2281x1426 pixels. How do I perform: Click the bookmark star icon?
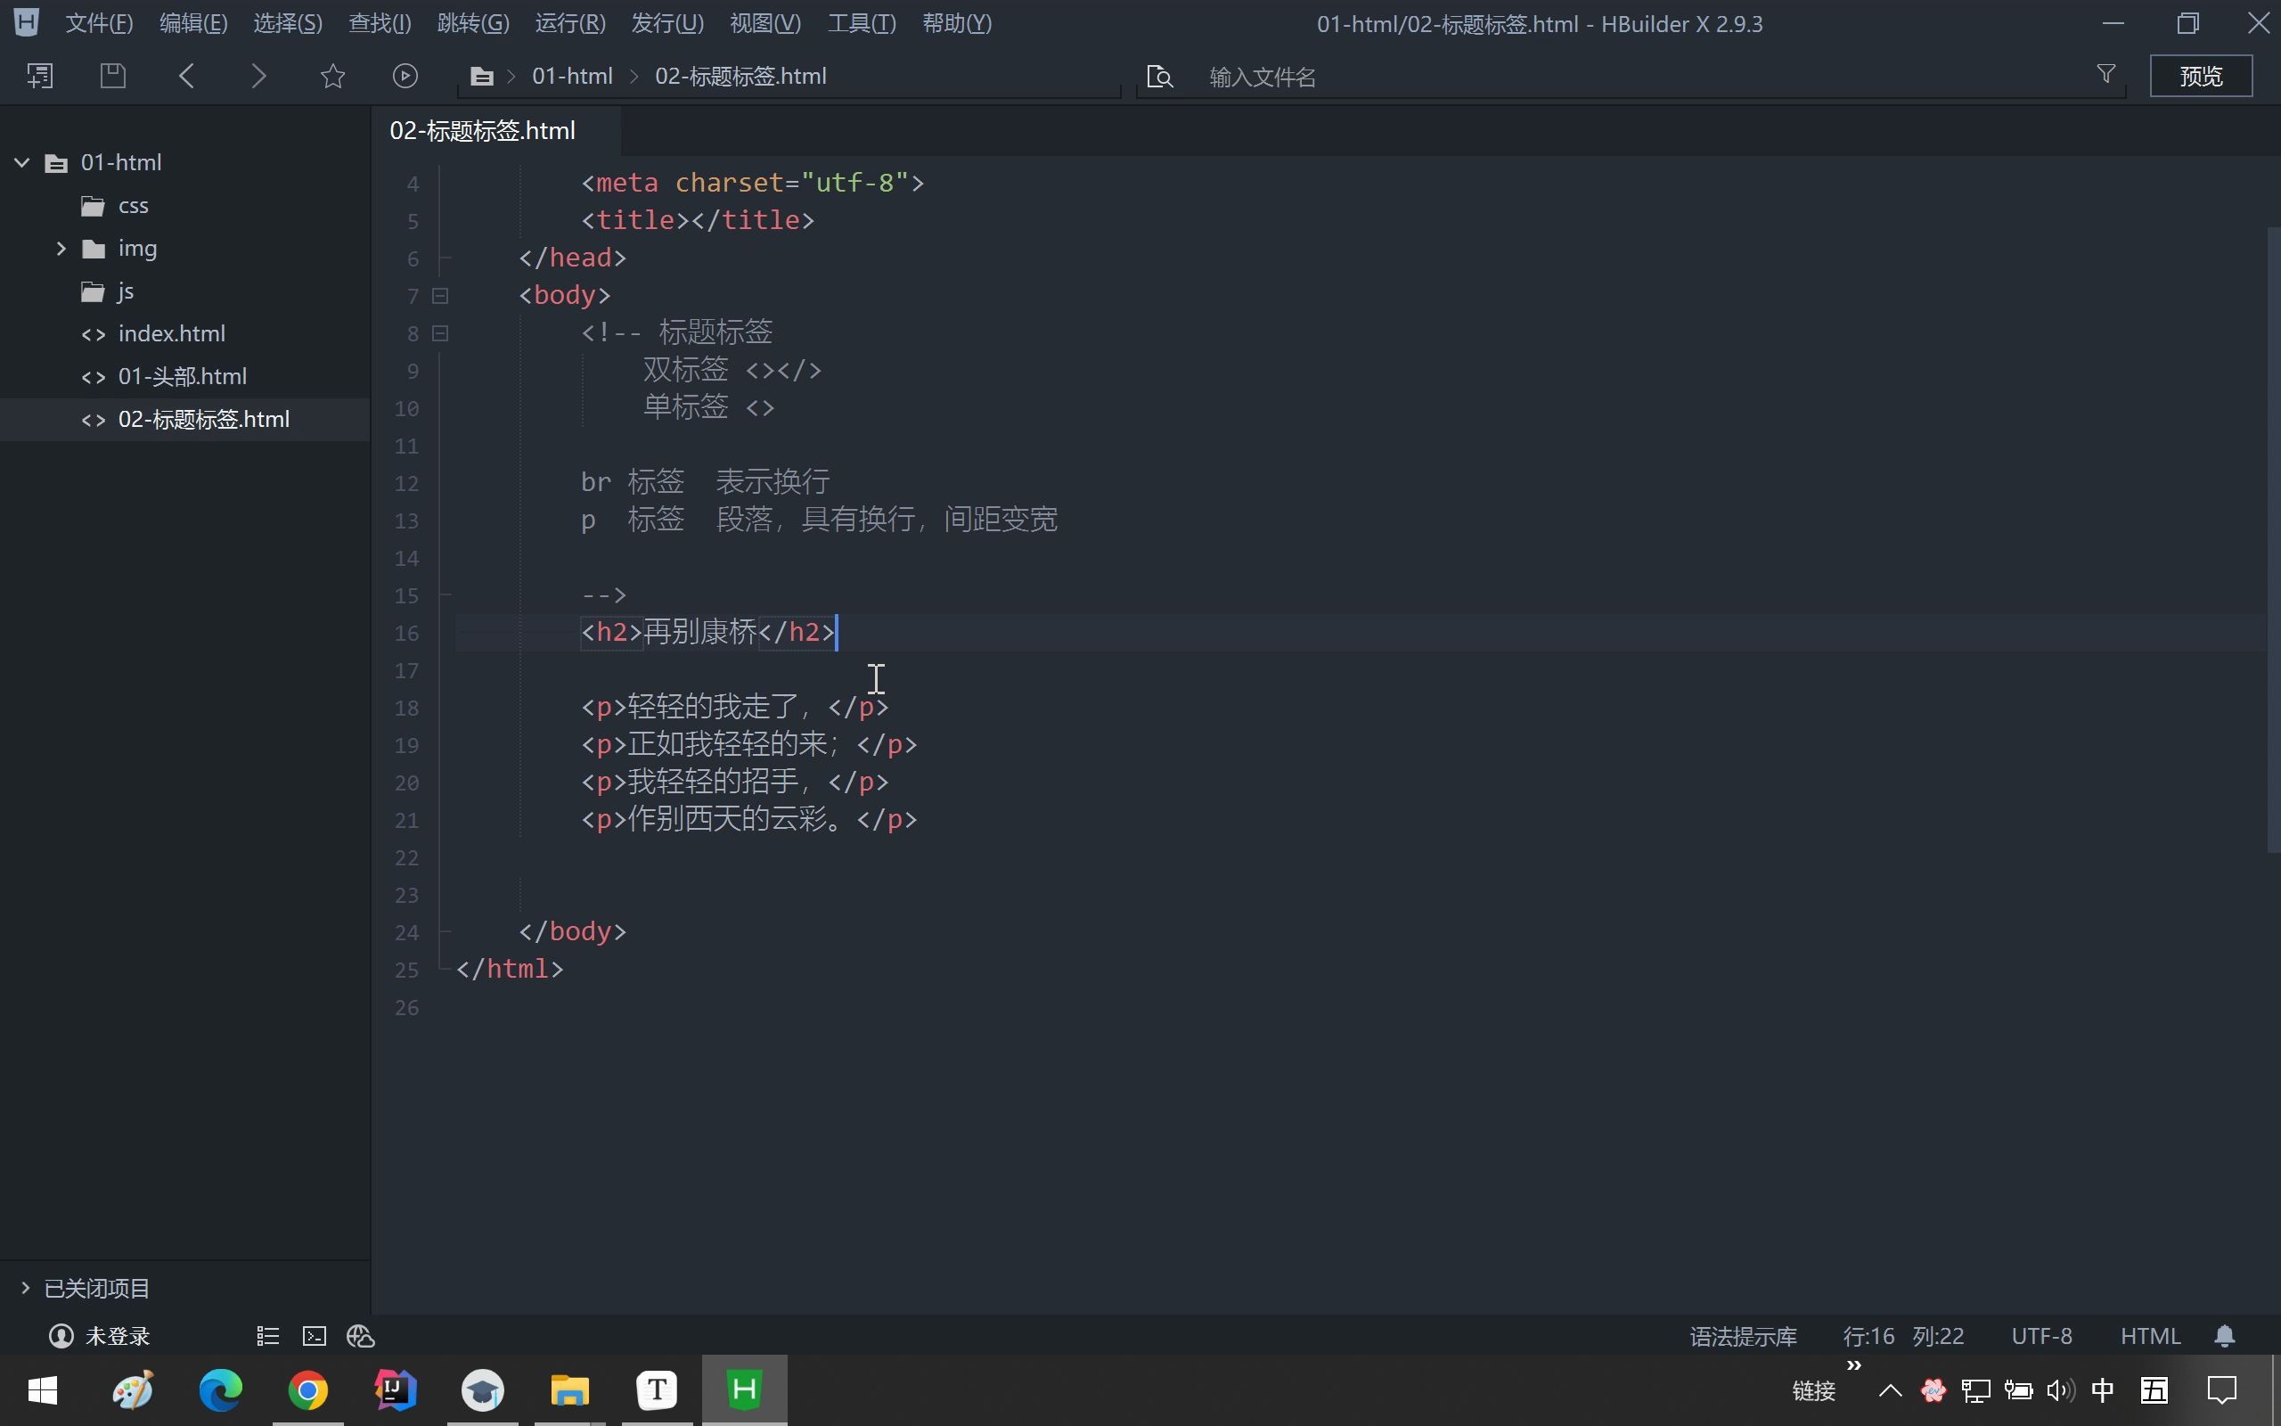tap(332, 76)
